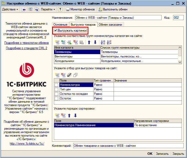Check all filters with the checkmark icon

pyautogui.click(x=69, y=75)
